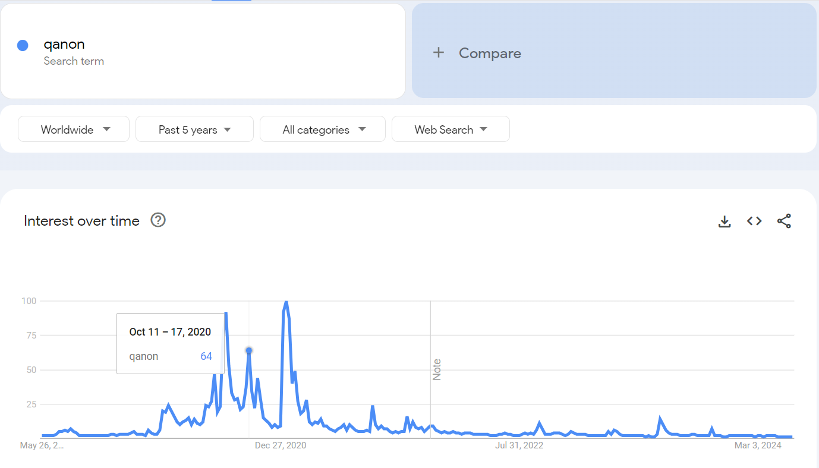Click the May 26 start date axis label
Screen dimensions: 819x468
point(42,445)
